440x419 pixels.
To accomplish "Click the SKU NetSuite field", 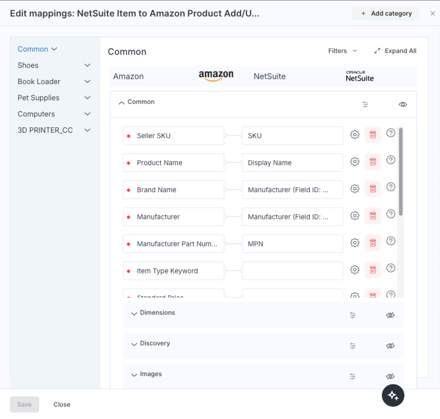I will (293, 136).
